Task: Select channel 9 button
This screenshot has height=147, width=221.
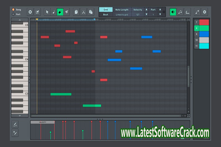Action: 196,34
